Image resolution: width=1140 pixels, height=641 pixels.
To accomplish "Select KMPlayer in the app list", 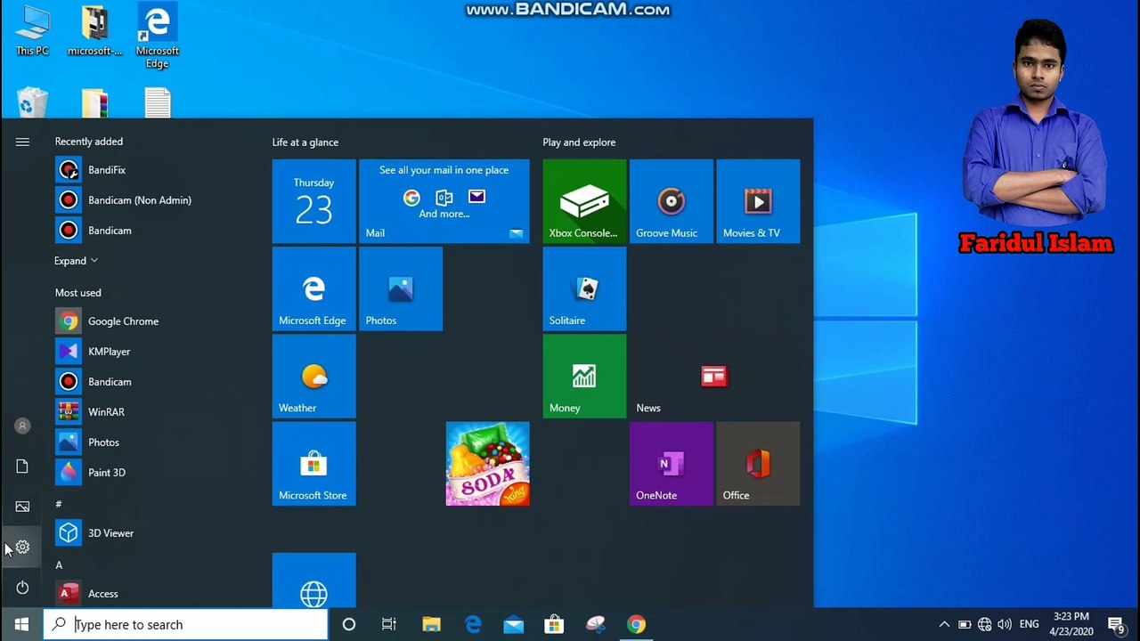I will point(109,352).
